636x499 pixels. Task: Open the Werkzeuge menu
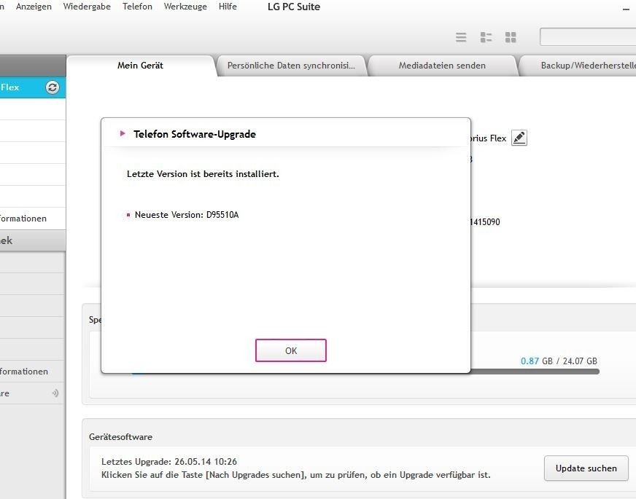tap(185, 7)
